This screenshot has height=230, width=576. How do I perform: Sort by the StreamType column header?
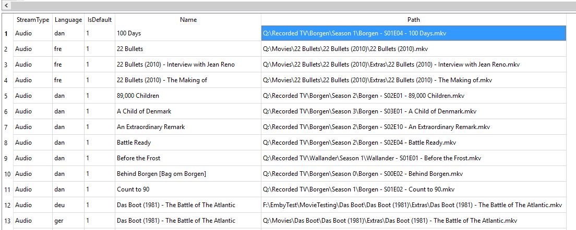(x=32, y=20)
